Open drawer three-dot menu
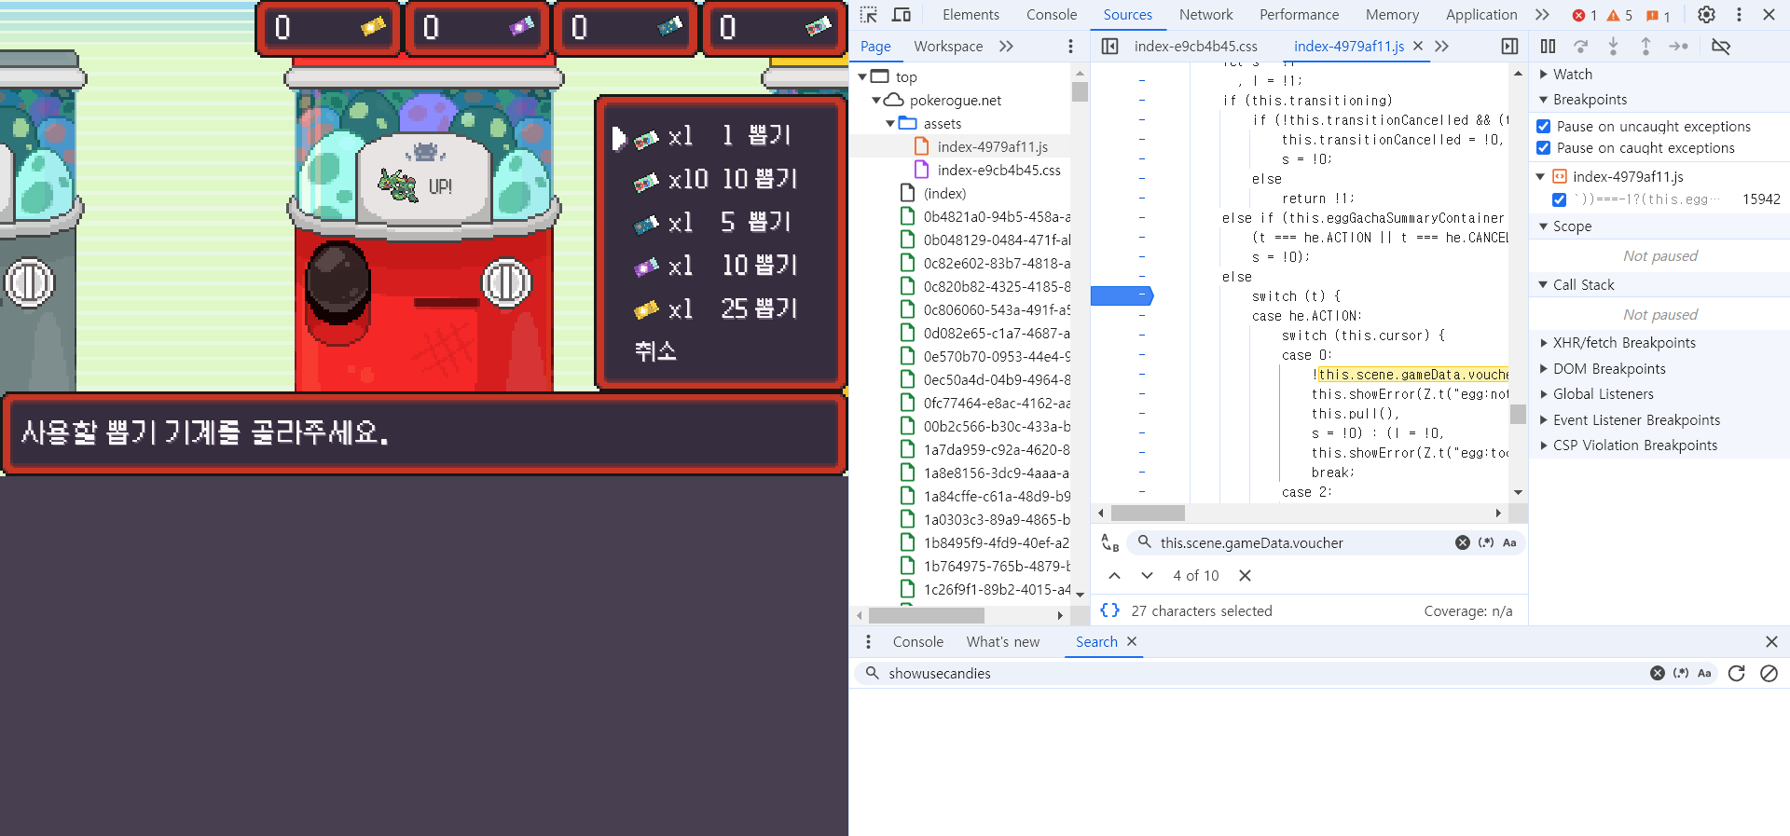1790x836 pixels. [868, 642]
